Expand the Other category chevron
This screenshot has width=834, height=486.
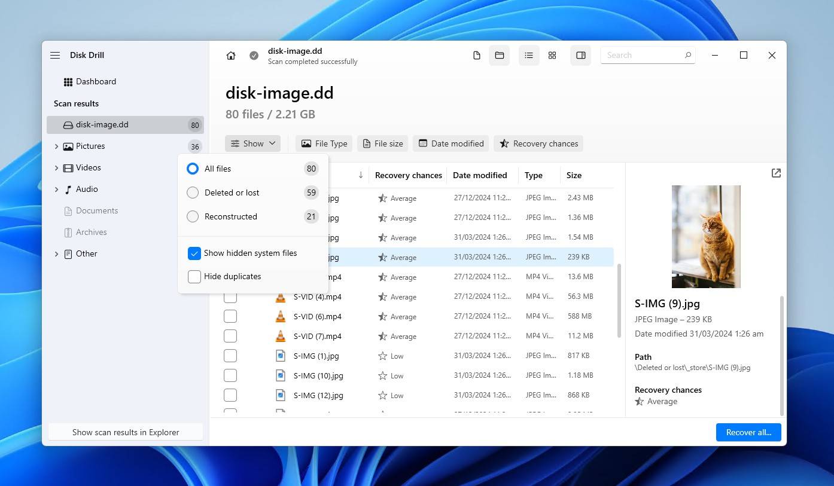click(56, 254)
